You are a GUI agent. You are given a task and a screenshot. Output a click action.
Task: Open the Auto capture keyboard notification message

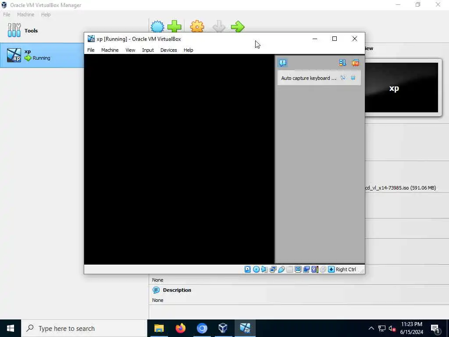click(x=309, y=78)
